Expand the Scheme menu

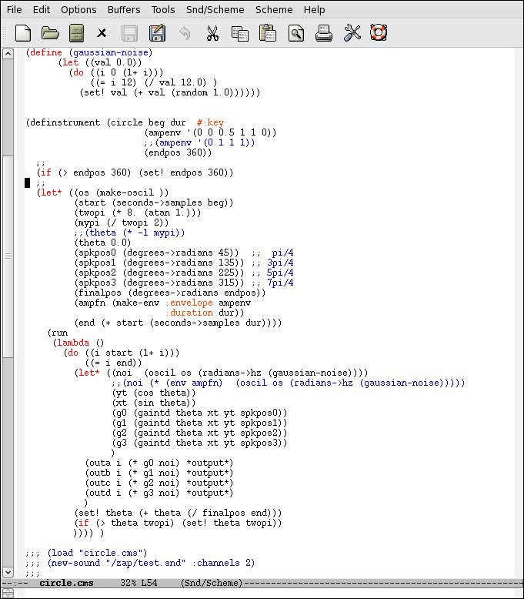273,10
